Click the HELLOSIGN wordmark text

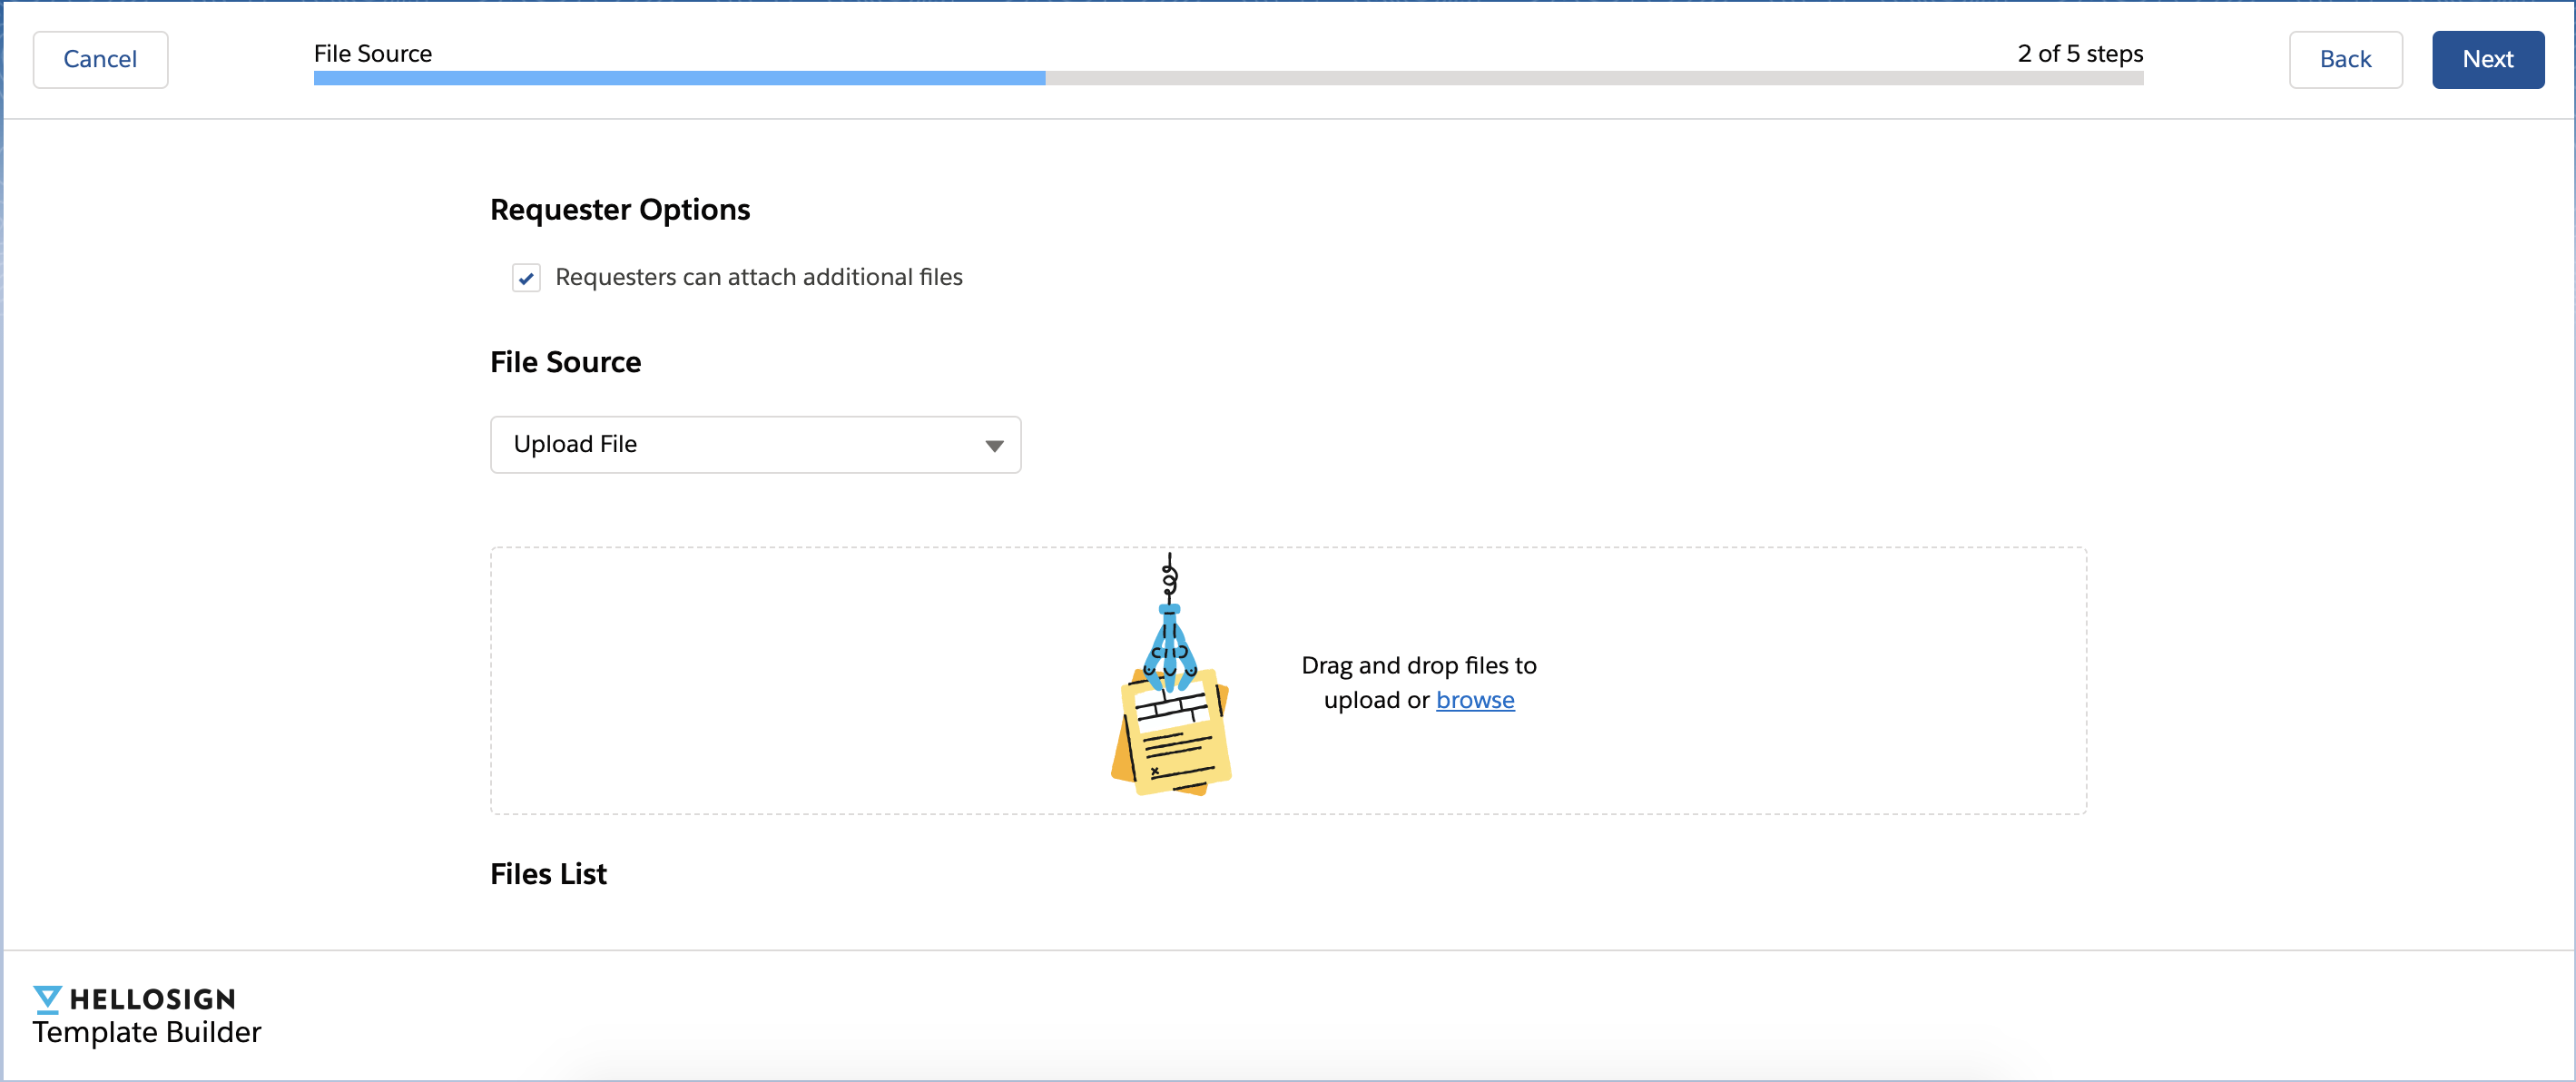(x=152, y=998)
